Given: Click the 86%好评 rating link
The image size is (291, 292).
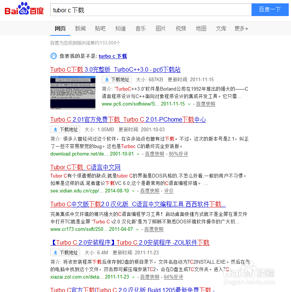Looking at the screenshot, I should (178, 154).
